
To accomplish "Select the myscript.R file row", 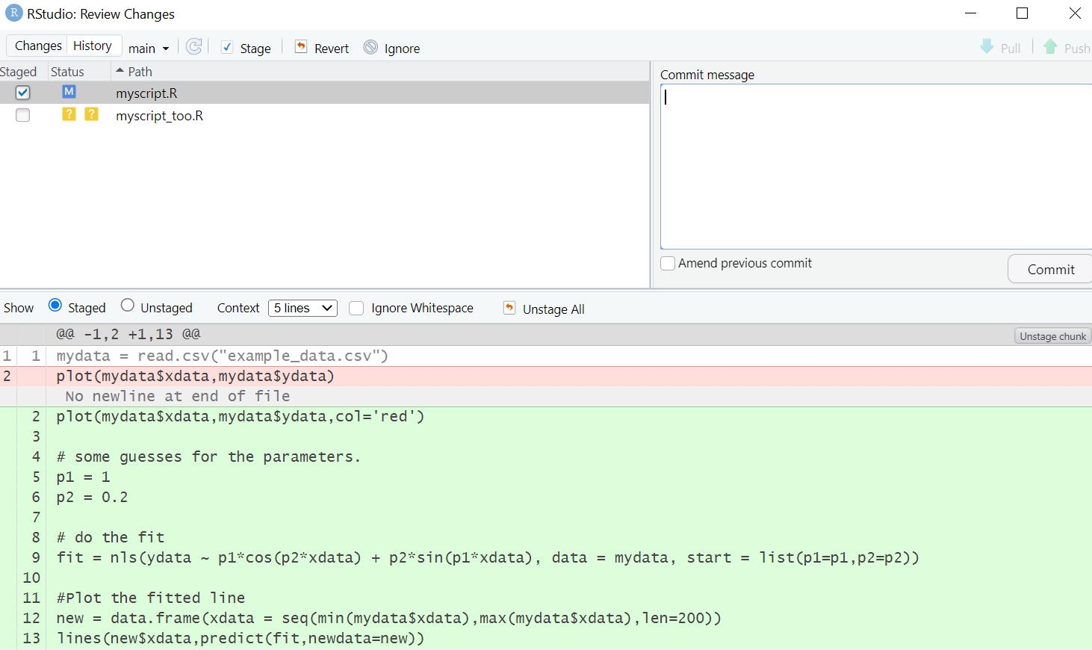I will click(x=325, y=93).
